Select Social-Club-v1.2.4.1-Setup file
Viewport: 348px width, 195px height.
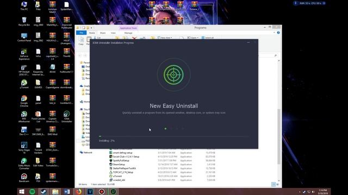pyautogui.click(x=126, y=157)
